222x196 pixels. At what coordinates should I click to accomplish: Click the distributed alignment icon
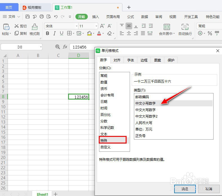pyautogui.click(x=150, y=33)
